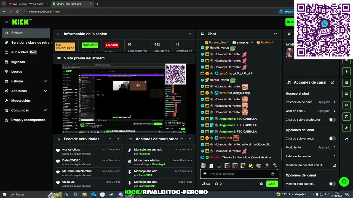This screenshot has height=198, width=353.
Task: Open the Windows notification center
Action: coord(347,194)
